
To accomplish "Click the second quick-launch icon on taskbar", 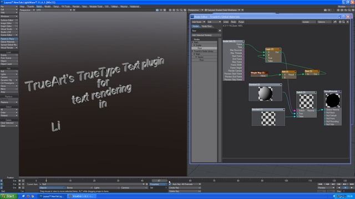I will pyautogui.click(x=28, y=196).
